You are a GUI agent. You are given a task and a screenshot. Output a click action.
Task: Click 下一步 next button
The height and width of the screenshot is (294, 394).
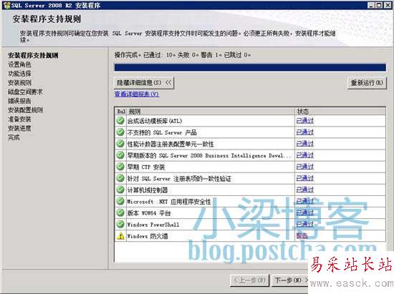click(290, 280)
